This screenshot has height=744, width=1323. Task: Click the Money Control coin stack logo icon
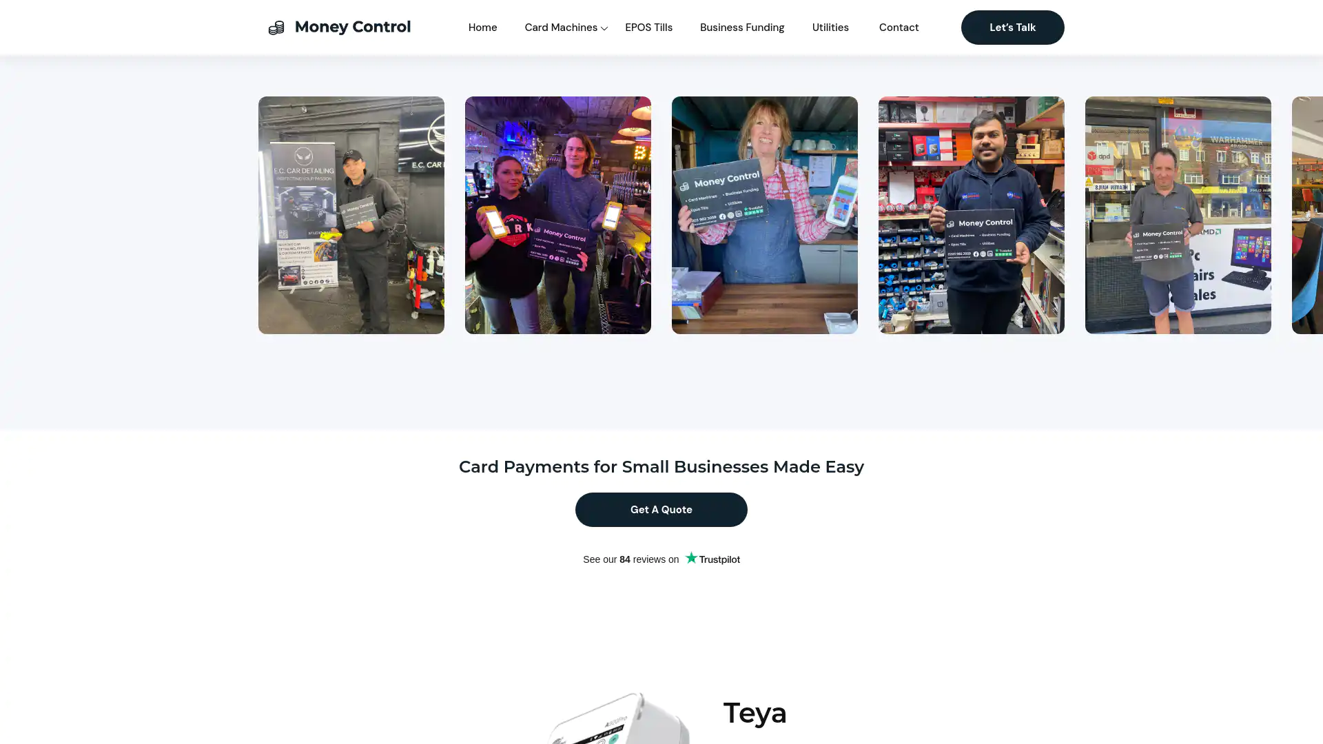point(276,28)
